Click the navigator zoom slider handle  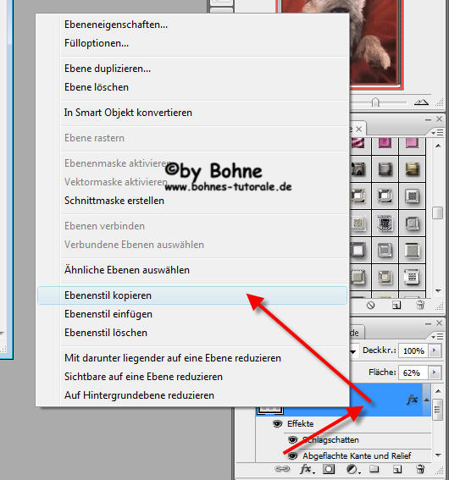click(x=376, y=102)
